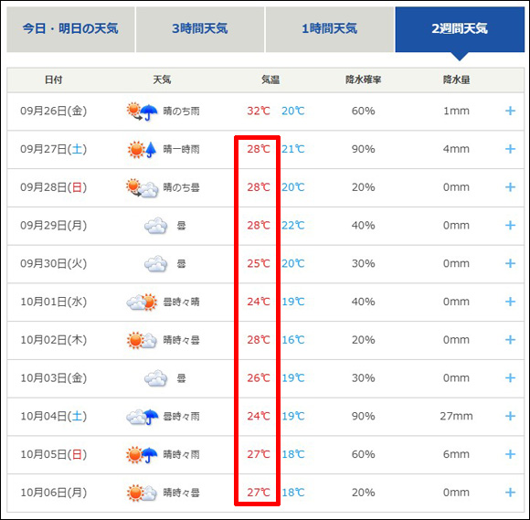The height and width of the screenshot is (520, 530).
Task: Switch to 今日・明日の天気 tab
Action: [x=70, y=29]
